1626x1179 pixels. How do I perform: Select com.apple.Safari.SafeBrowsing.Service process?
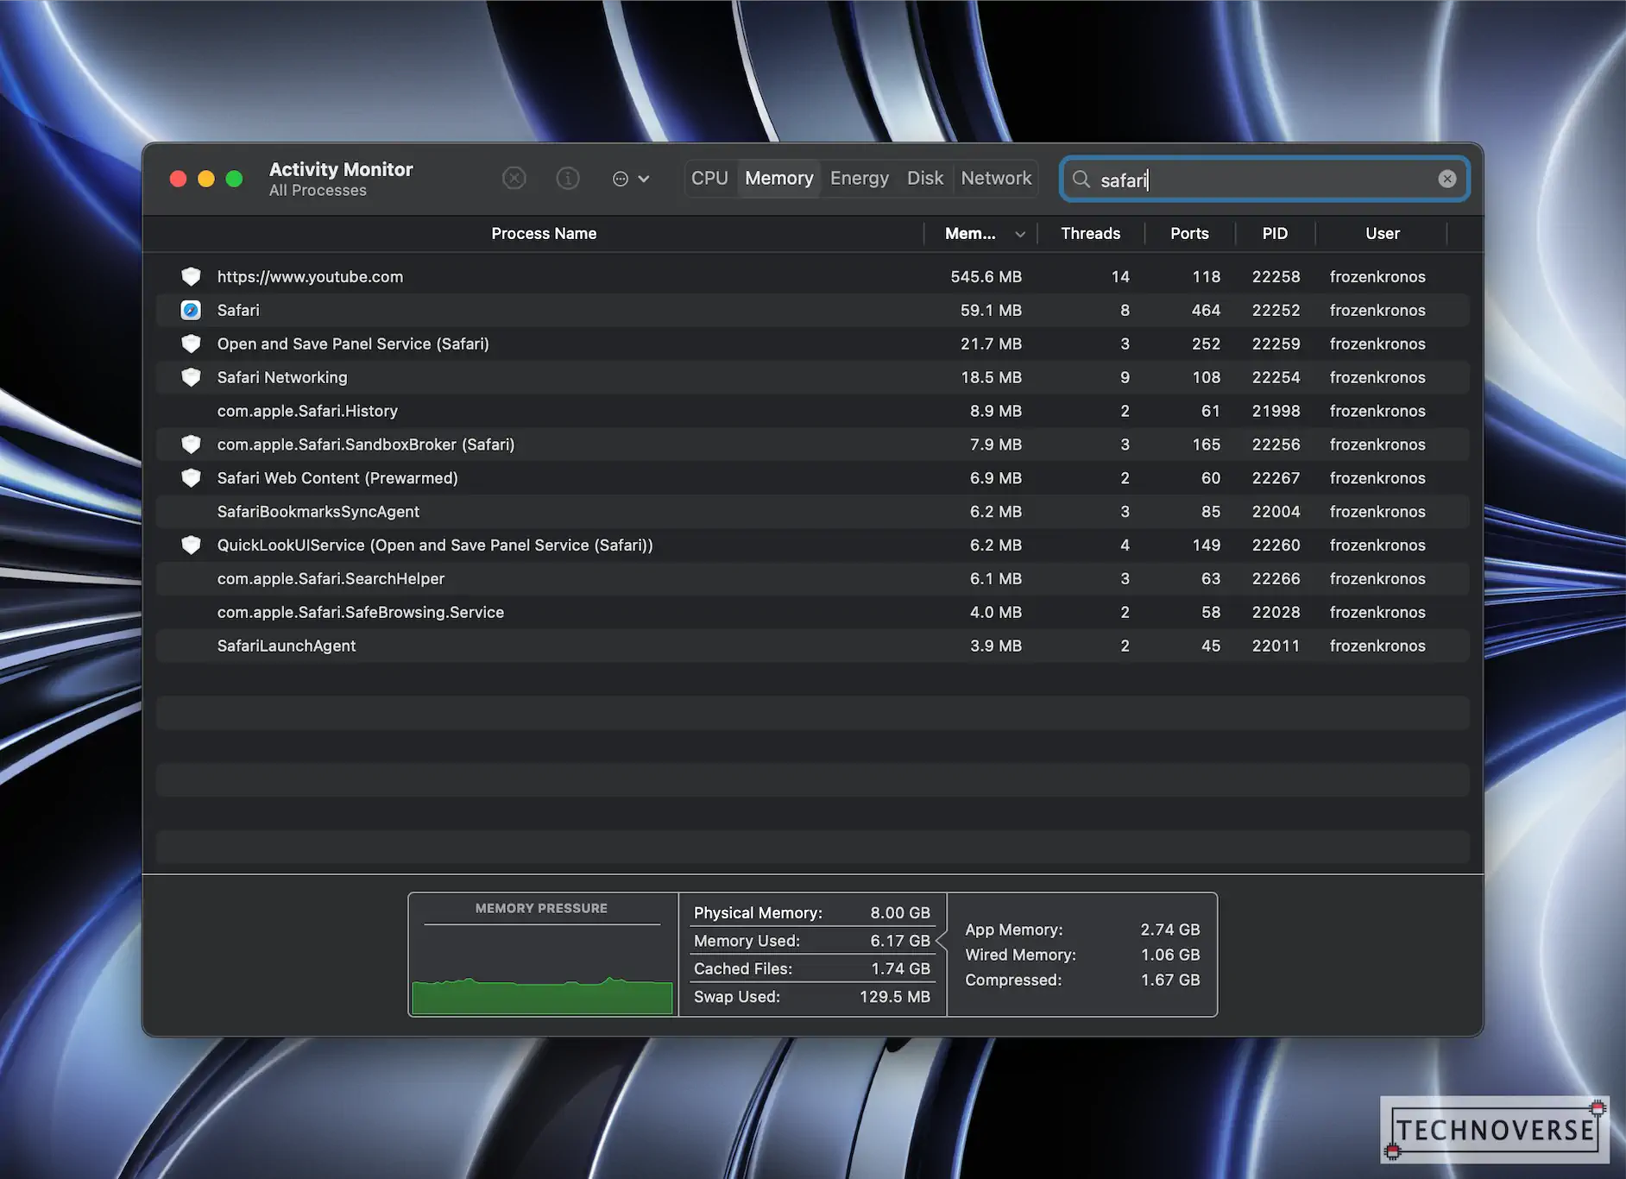(x=361, y=613)
